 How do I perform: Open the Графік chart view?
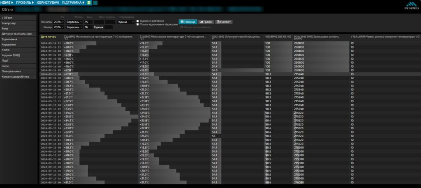tap(206, 22)
